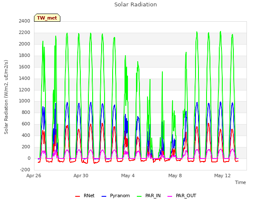Image resolution: width=272 pixels, height=204 pixels.
Task: Click the y-axis Solar Radiation label
Action: 6,97
